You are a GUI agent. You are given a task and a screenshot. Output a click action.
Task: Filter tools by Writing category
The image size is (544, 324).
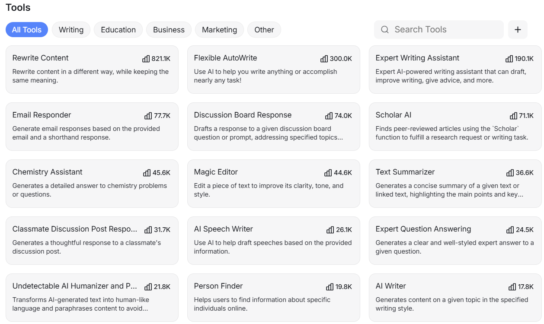pyautogui.click(x=71, y=30)
